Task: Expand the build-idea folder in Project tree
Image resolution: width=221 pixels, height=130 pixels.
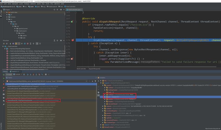Action: point(7,12)
